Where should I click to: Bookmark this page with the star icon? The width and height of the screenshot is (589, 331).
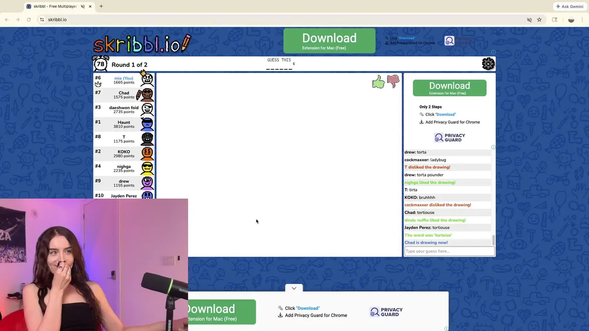[x=539, y=20]
